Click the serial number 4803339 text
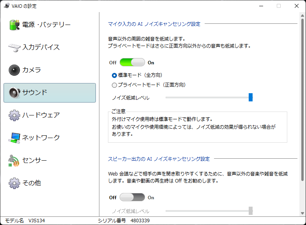 click(140, 221)
